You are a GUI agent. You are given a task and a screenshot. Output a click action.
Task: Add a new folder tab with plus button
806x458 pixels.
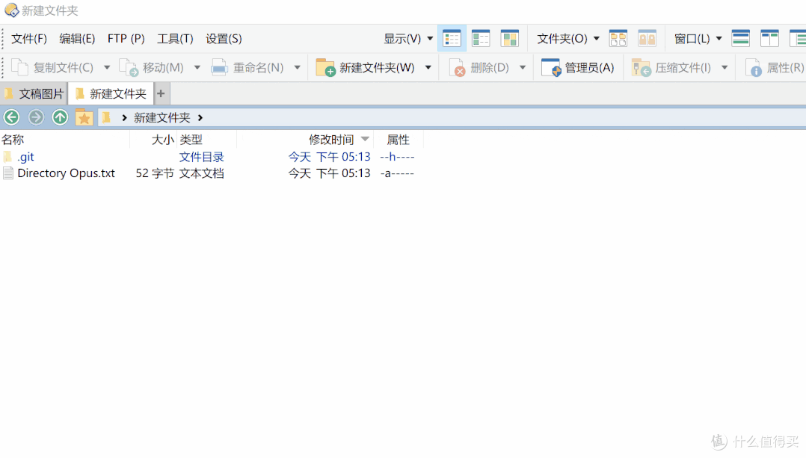click(x=161, y=94)
